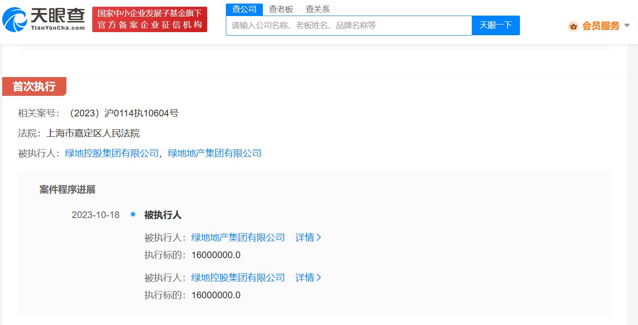Viewport: 638px width, 325px height.
Task: Open 绿地地产集团有限公司 in the header 被执行人 line
Action: (214, 153)
